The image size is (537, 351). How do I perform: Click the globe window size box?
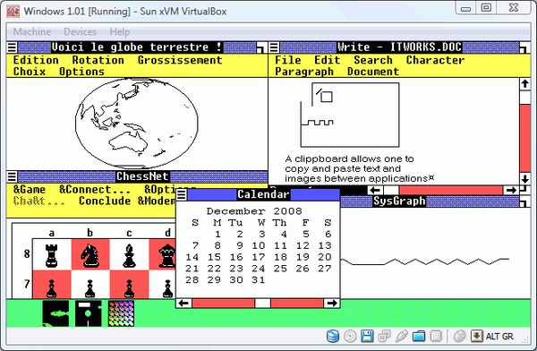(261, 47)
